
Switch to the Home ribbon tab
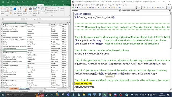[9, 5]
